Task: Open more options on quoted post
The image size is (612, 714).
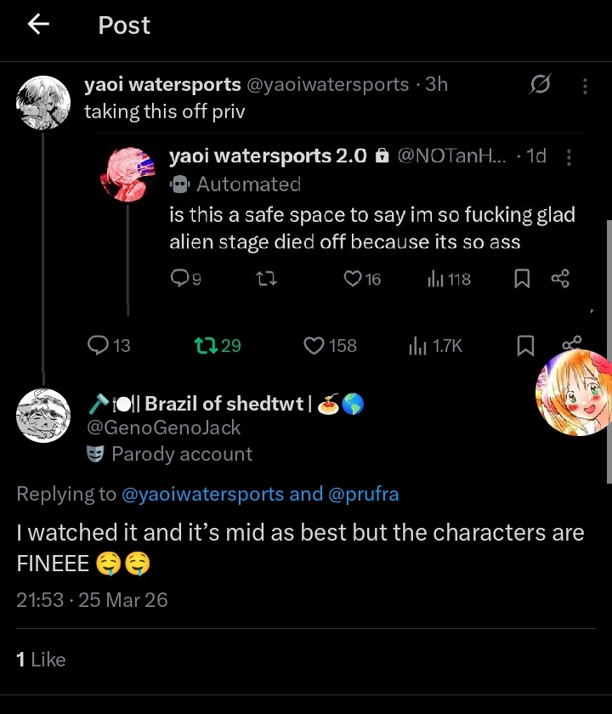Action: (569, 157)
